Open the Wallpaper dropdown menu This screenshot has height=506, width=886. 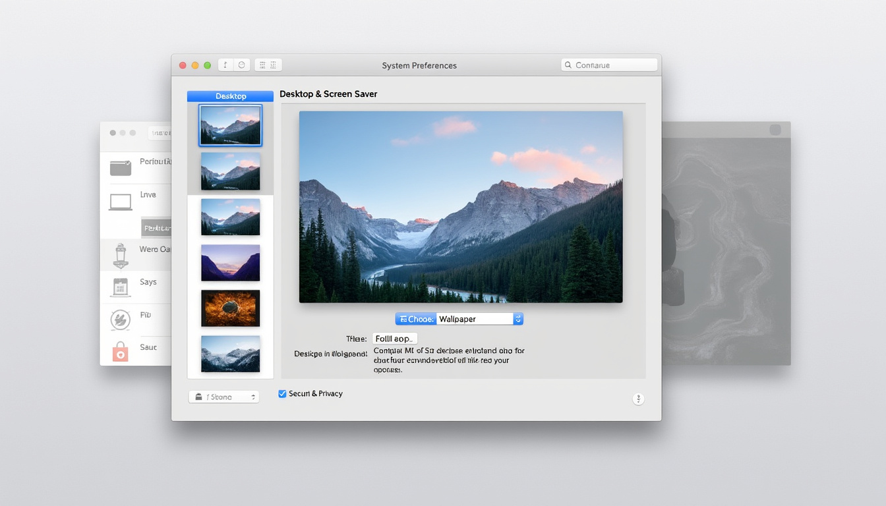(475, 319)
